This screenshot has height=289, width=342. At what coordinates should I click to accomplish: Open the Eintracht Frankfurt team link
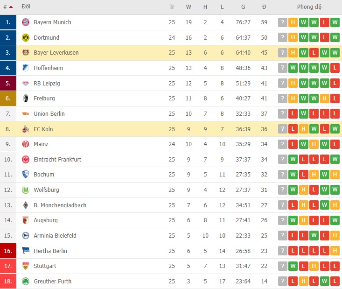pos(57,160)
